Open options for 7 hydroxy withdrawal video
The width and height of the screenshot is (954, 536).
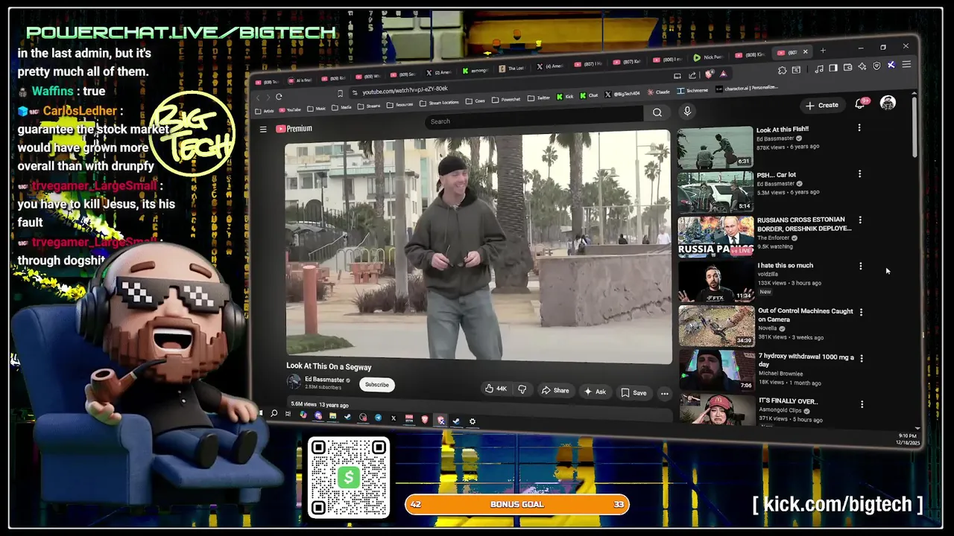862,358
